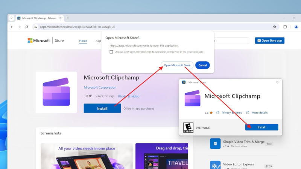Open the browser profile avatar icon

[x=296, y=27]
